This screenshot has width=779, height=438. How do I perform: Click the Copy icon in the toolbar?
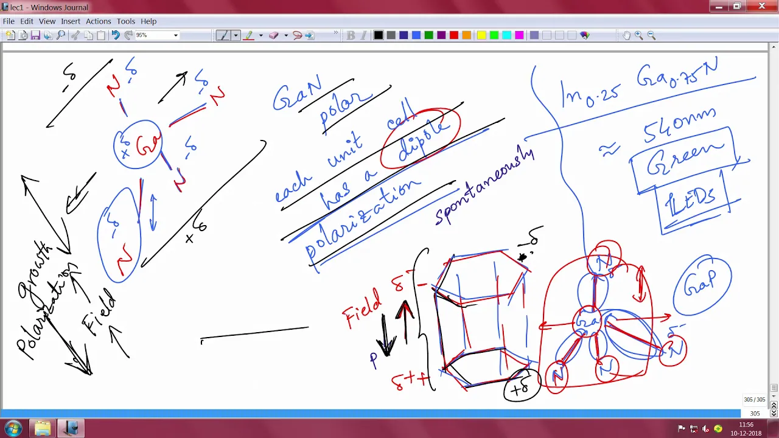tap(88, 35)
